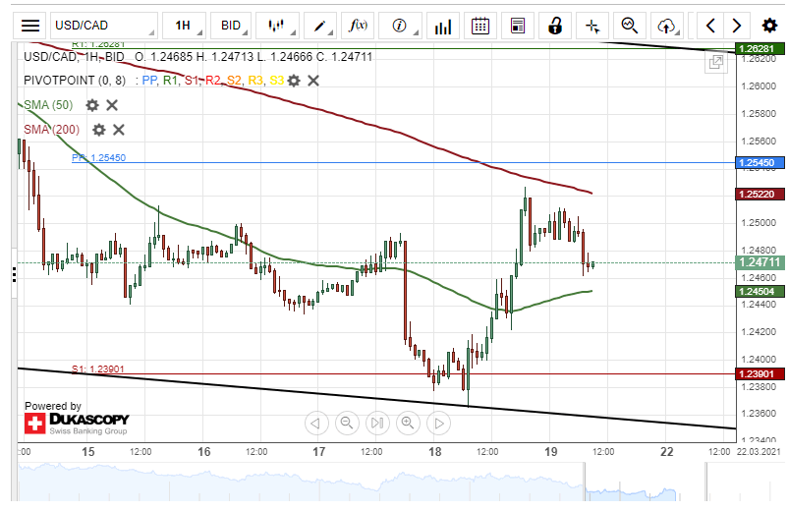This screenshot has width=788, height=511.
Task: Remove the SMA (200) indicator
Action: click(x=119, y=130)
